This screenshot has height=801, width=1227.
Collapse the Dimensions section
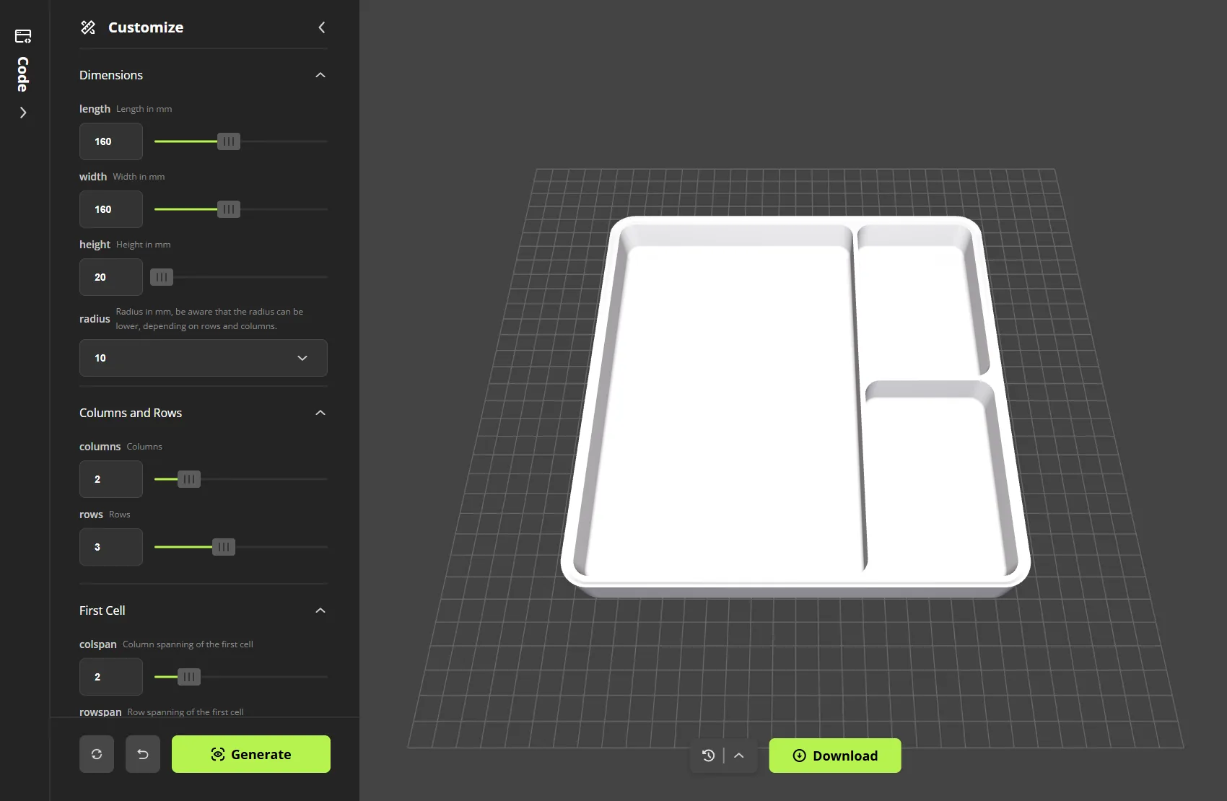click(320, 75)
